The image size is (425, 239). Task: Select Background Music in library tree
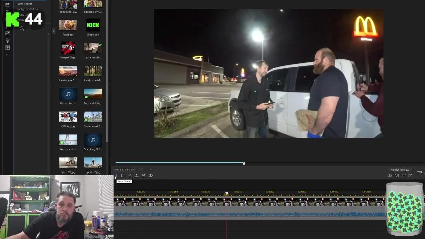tap(27, 9)
